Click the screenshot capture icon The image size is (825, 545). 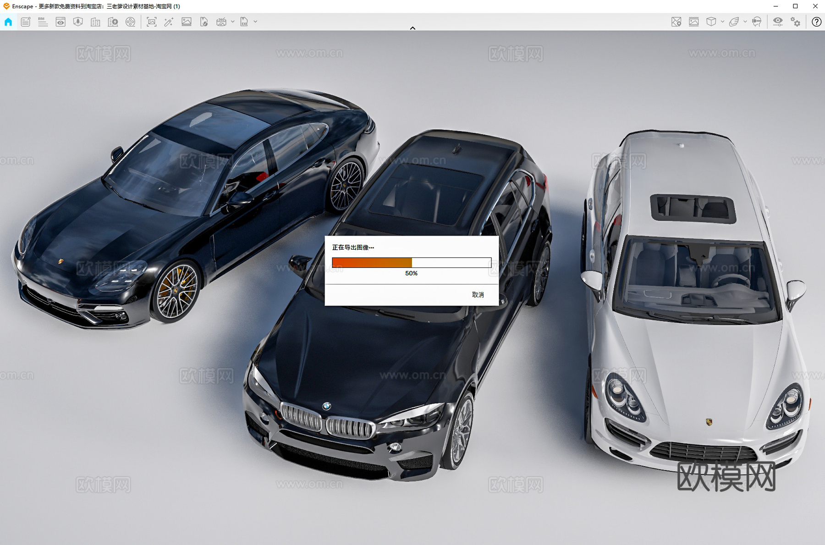pyautogui.click(x=151, y=22)
